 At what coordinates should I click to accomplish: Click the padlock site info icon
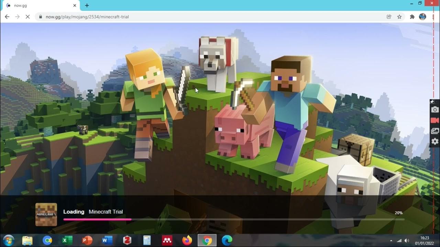(41, 16)
